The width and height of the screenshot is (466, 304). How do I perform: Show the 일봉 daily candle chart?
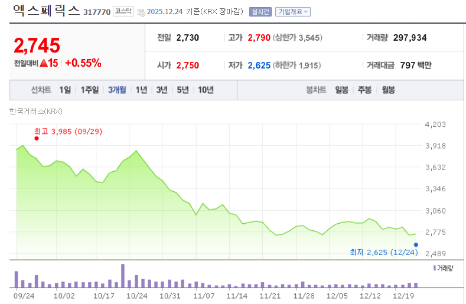point(342,90)
